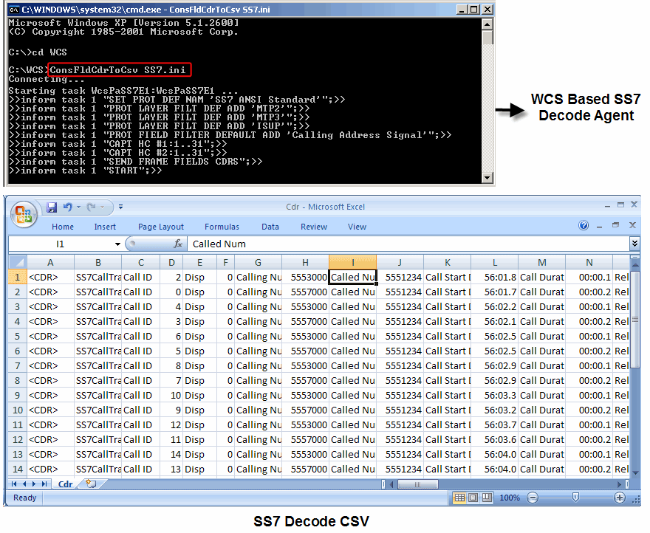This screenshot has height=533, width=650.
Task: Click the Name Box showing I1
Action: (x=61, y=244)
